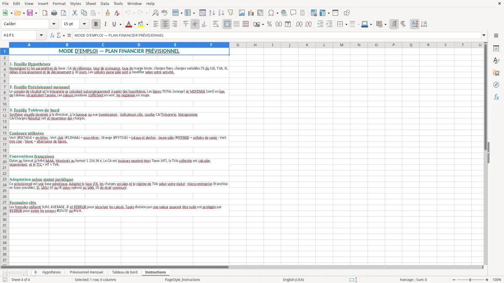
Task: Export directly as PDF
Action: [x=45, y=13]
